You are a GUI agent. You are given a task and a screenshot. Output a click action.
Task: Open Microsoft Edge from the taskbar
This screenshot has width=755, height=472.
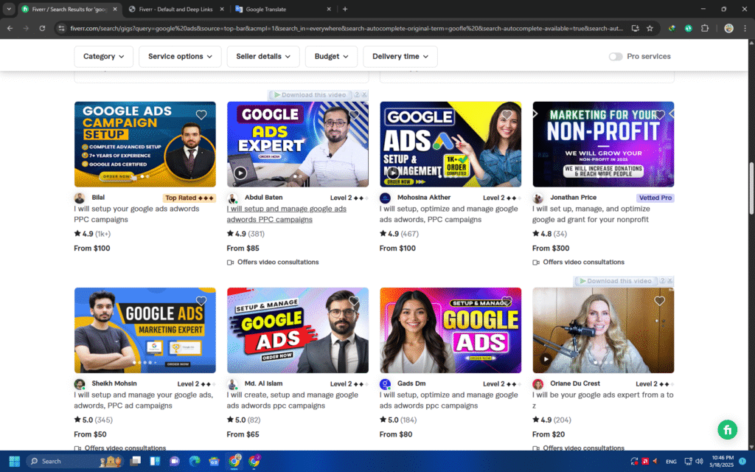coord(195,462)
